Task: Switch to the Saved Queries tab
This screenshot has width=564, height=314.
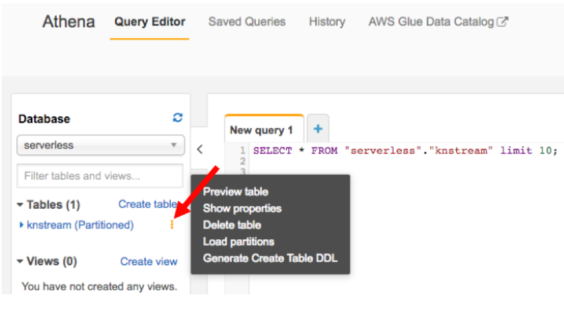Action: click(x=247, y=22)
